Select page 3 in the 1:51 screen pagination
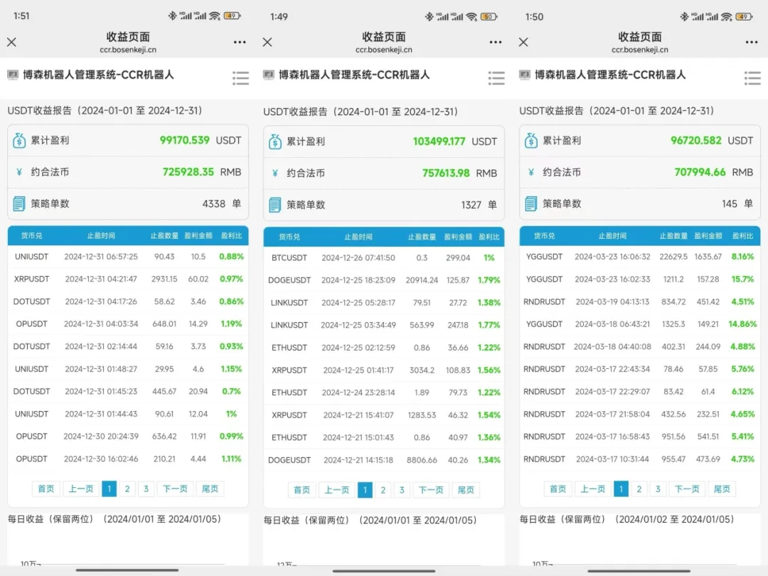 [146, 489]
